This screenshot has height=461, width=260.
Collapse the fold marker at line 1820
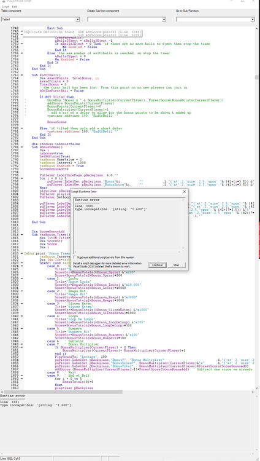pyautogui.click(x=21, y=253)
